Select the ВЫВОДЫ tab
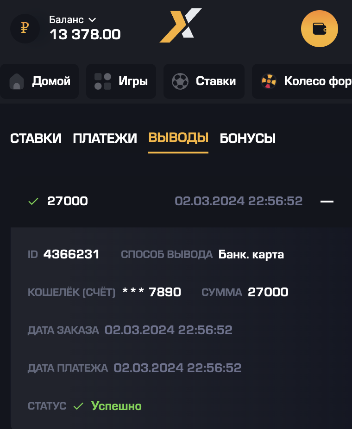This screenshot has width=352, height=429. 178,138
